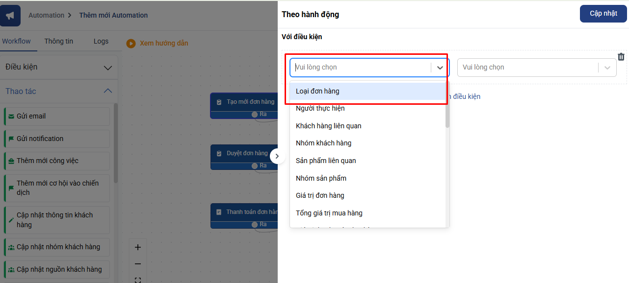Open the Xem hướng dẫn link
This screenshot has width=629, height=283.
tap(164, 44)
